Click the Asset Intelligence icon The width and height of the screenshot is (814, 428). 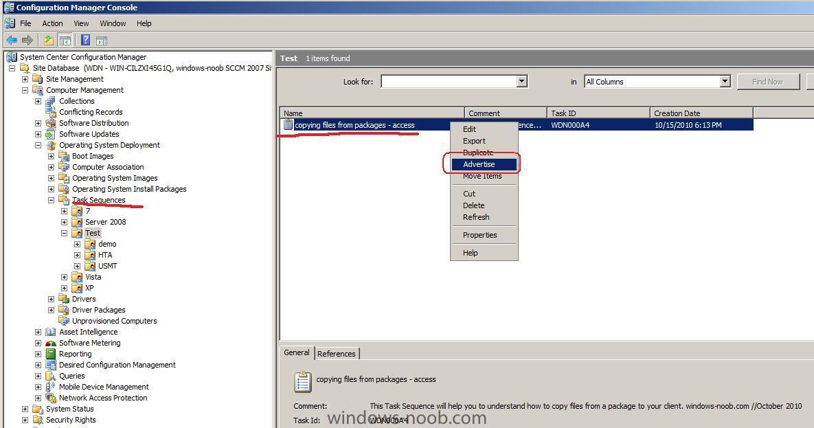(50, 332)
